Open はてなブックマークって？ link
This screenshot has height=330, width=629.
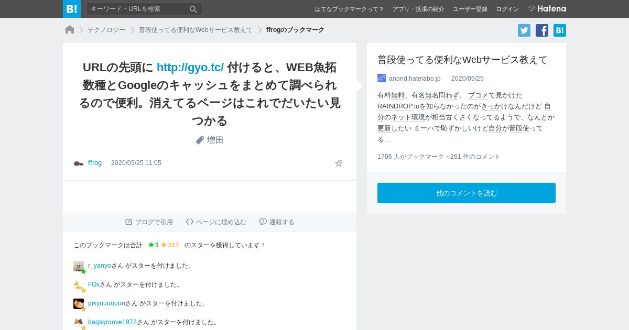click(x=350, y=9)
